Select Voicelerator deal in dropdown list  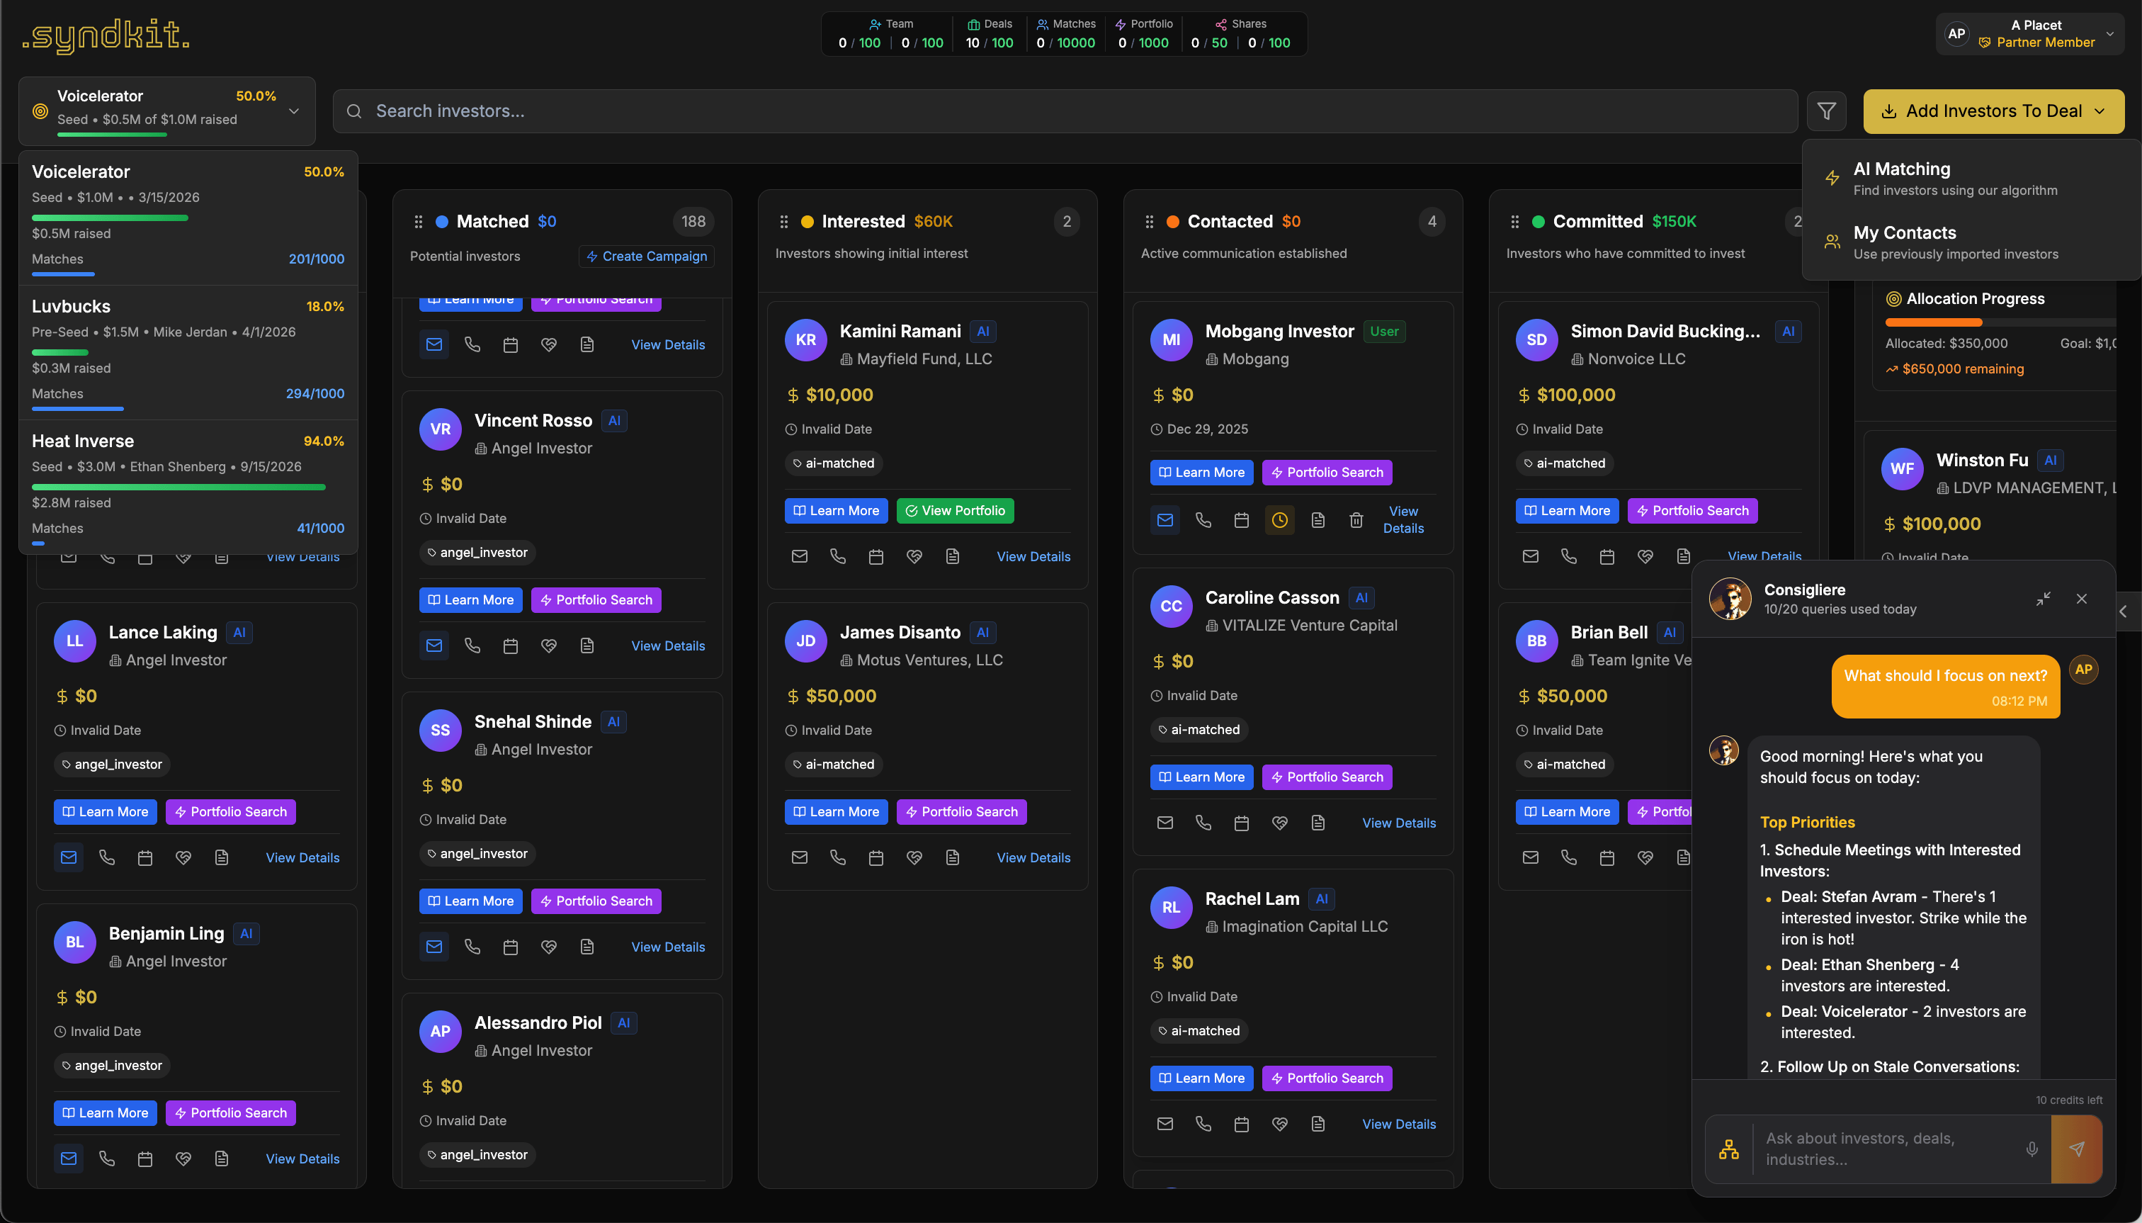click(188, 218)
